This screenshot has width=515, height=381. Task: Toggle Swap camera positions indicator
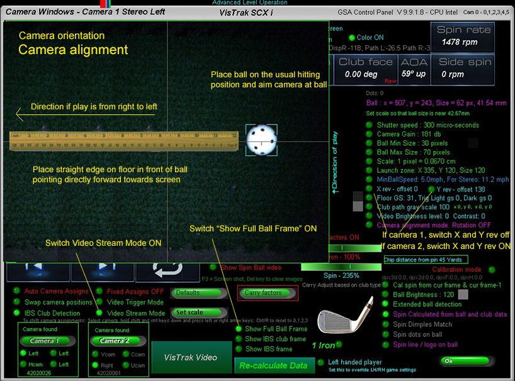[x=16, y=302]
